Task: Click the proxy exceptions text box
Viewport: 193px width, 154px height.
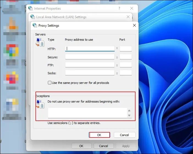Action: (87, 113)
